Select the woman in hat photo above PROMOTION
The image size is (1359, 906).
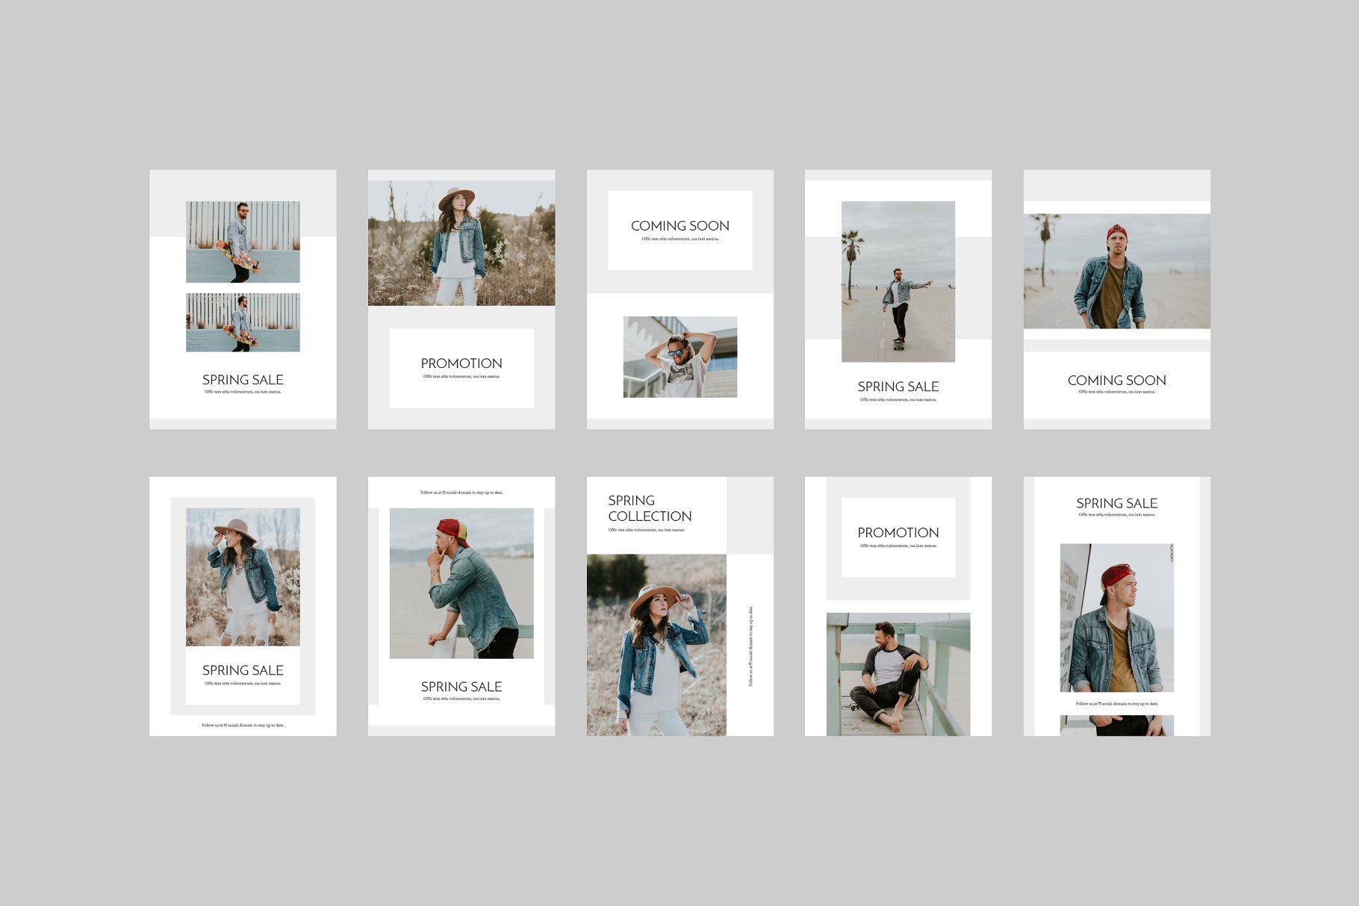tap(461, 243)
